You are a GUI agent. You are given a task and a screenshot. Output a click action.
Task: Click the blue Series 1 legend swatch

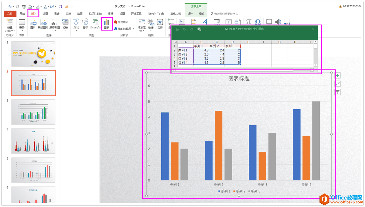click(x=219, y=191)
